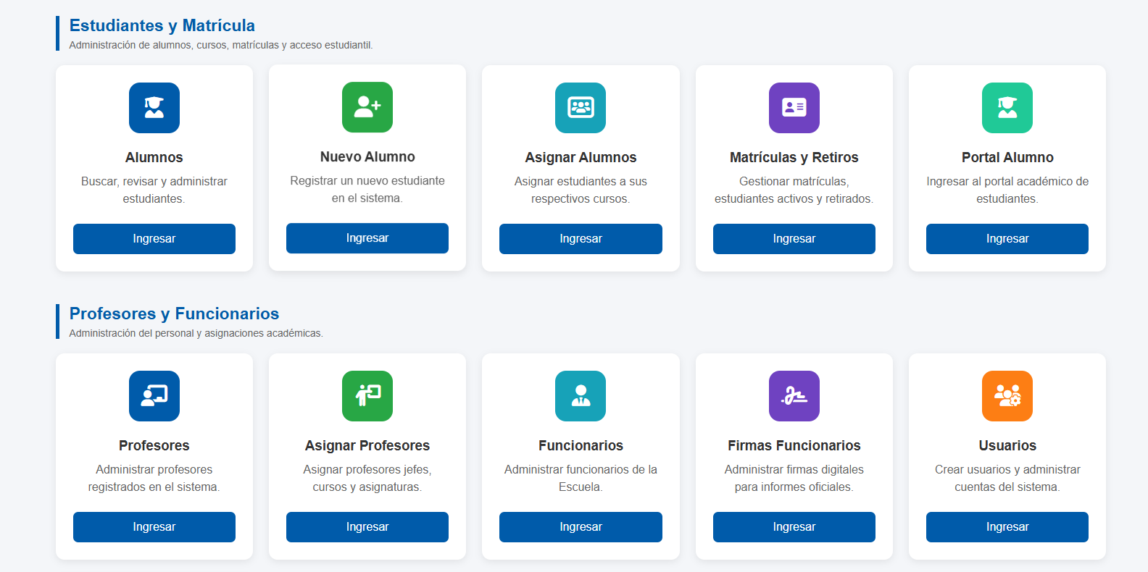Screen dimensions: 1148x572
Task: Select the Alumnos card title
Action: click(x=154, y=157)
